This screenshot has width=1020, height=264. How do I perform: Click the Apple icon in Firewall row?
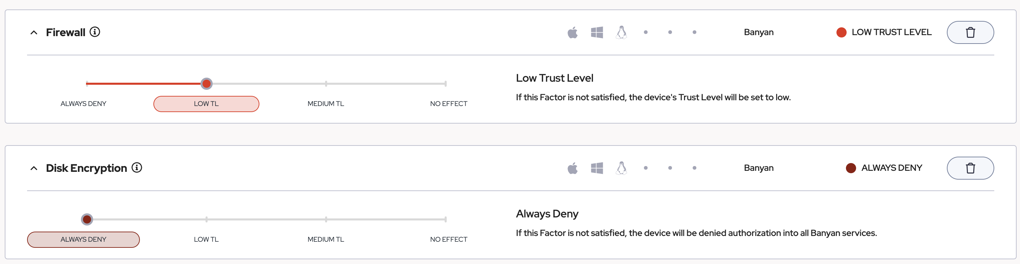(x=572, y=32)
